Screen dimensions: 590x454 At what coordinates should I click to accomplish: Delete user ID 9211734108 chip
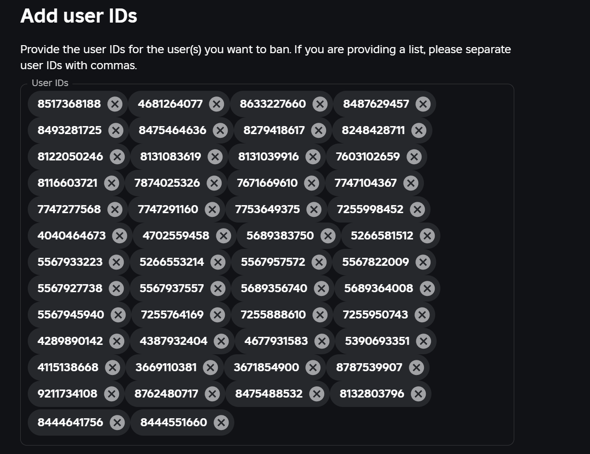(112, 394)
